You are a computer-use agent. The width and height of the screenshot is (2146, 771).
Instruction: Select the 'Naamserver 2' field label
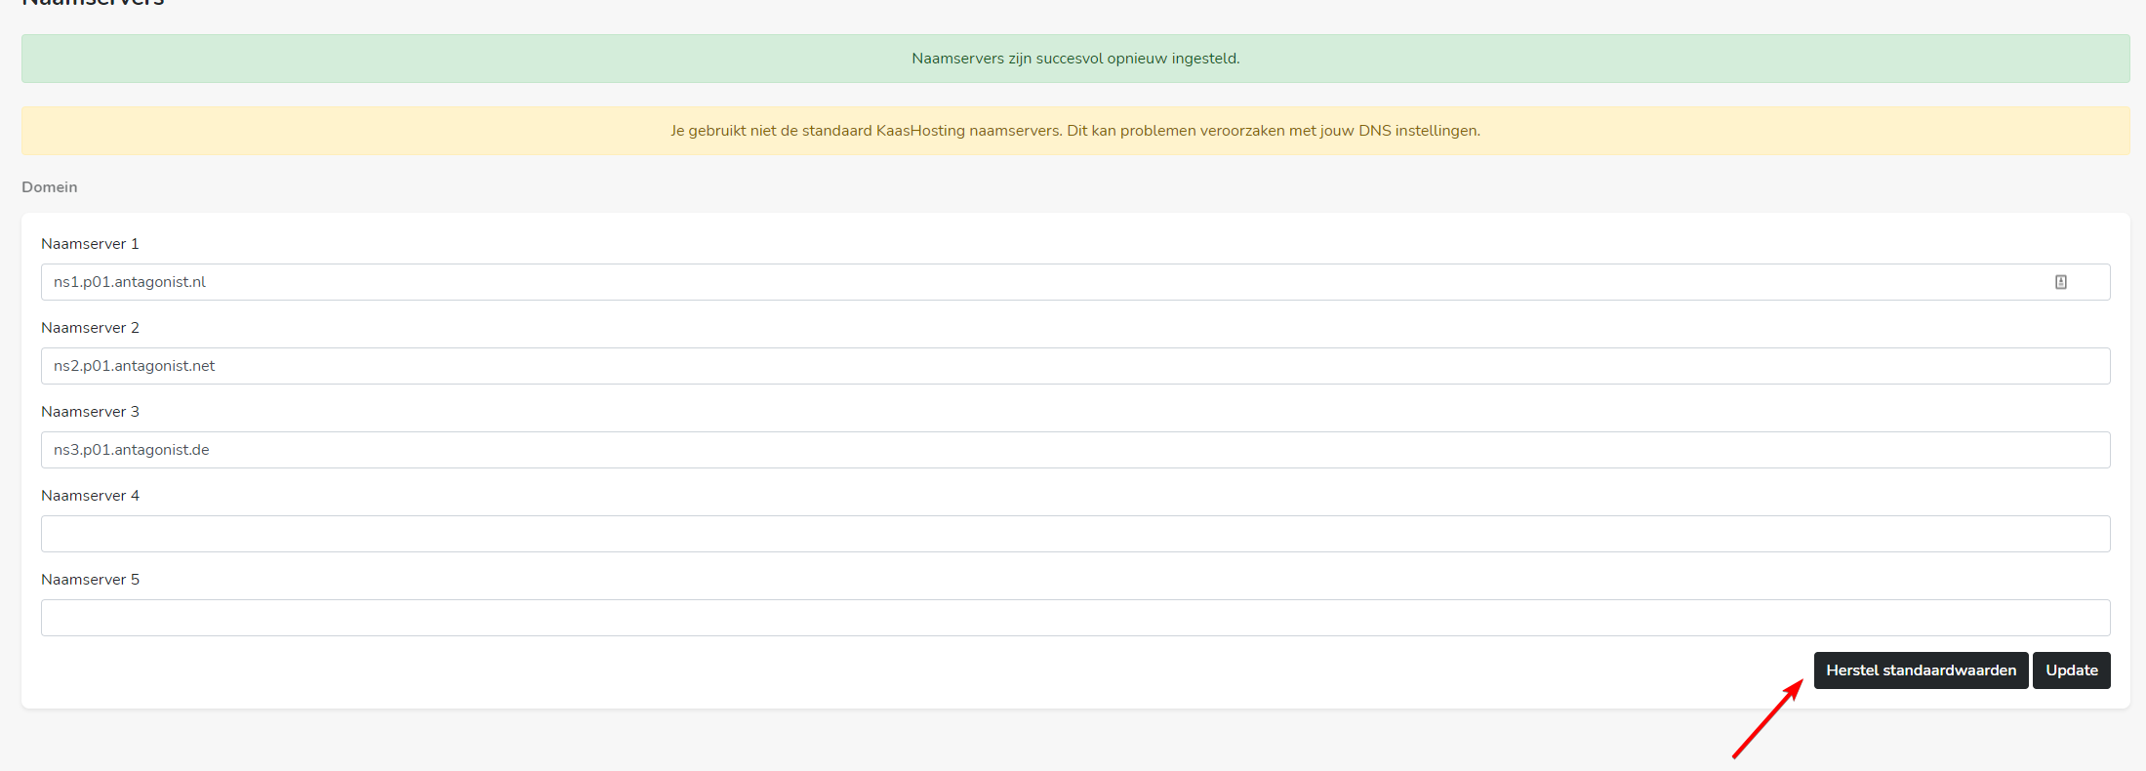pyautogui.click(x=90, y=328)
